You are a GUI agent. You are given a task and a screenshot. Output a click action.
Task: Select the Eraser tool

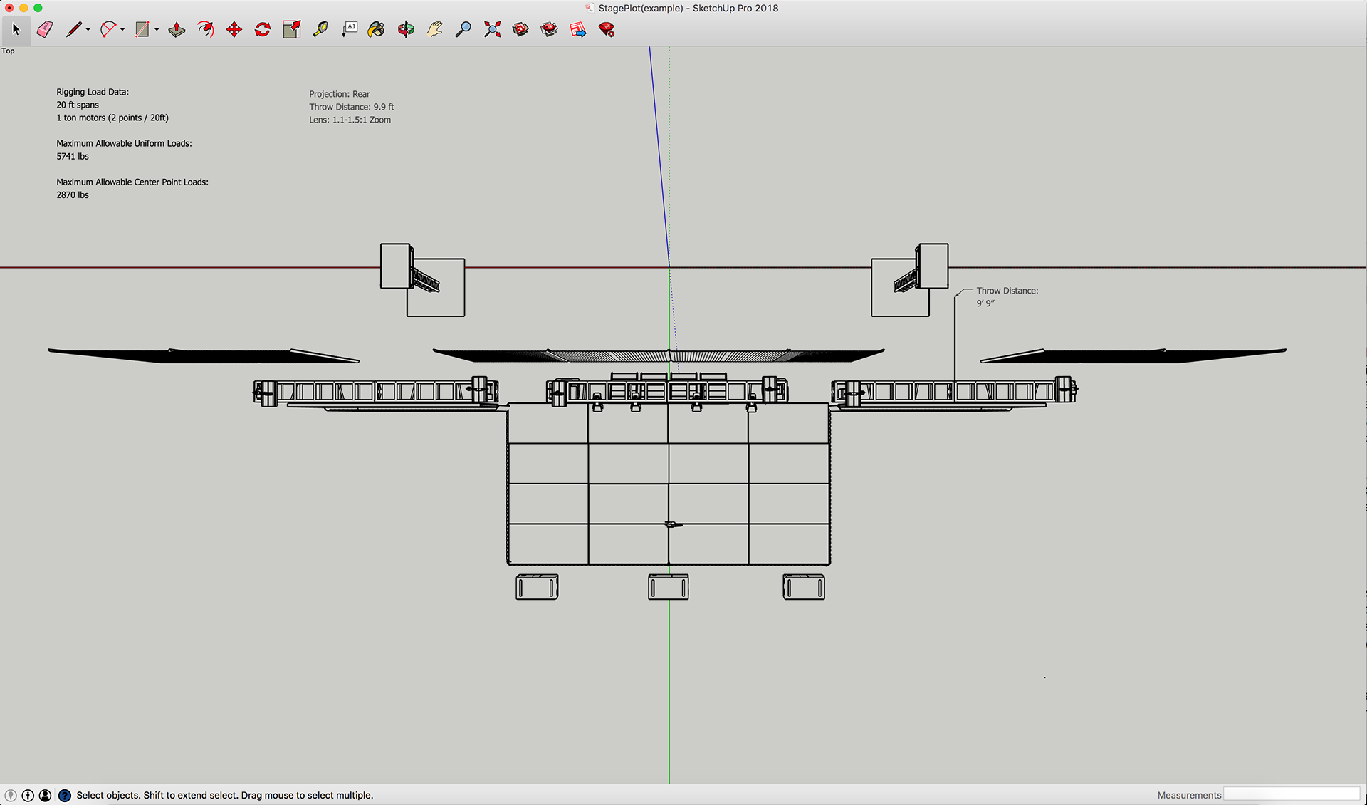point(45,29)
